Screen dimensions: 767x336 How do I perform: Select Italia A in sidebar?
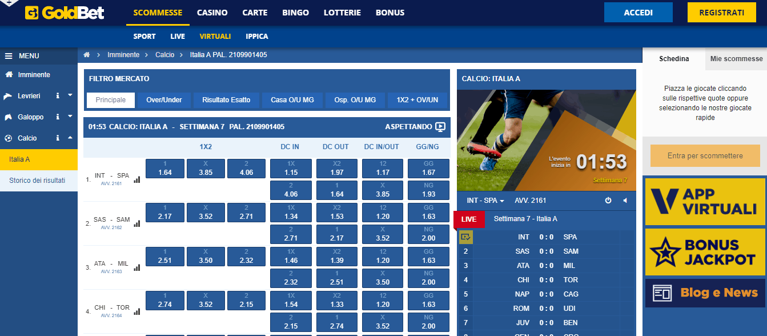[x=39, y=159]
